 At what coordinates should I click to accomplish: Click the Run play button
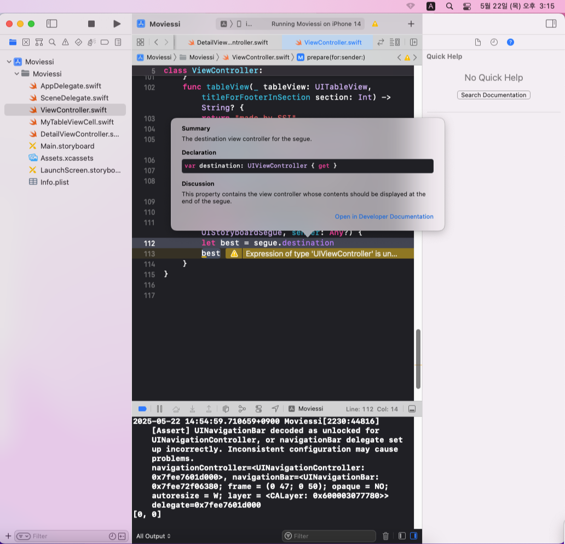coord(117,24)
